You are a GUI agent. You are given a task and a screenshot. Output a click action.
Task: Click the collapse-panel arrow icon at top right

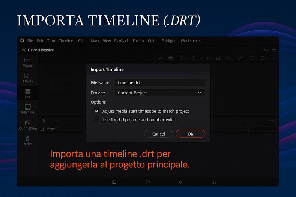266,50
